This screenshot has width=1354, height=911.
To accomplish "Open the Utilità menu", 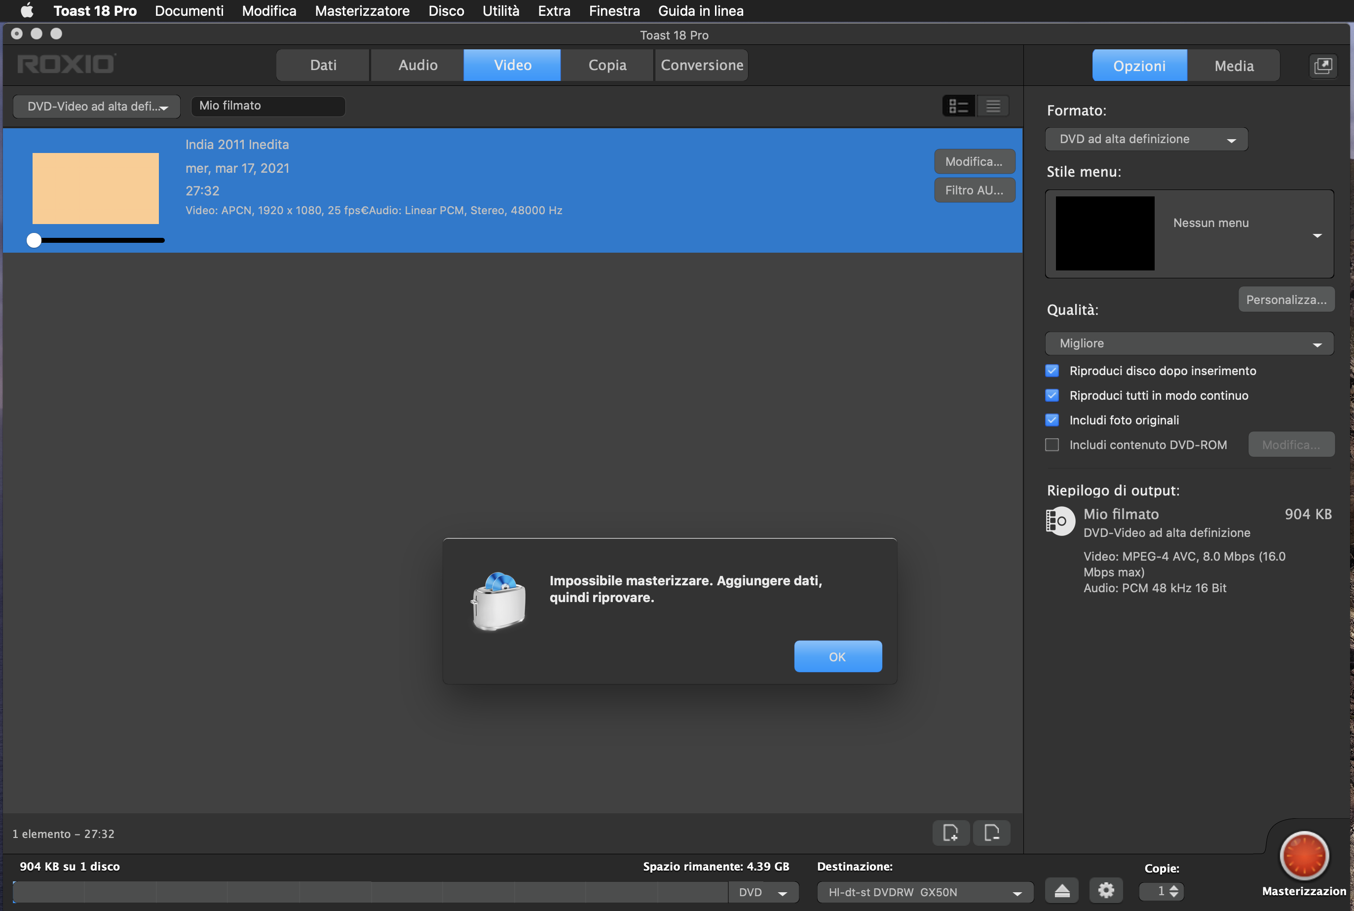I will click(501, 10).
